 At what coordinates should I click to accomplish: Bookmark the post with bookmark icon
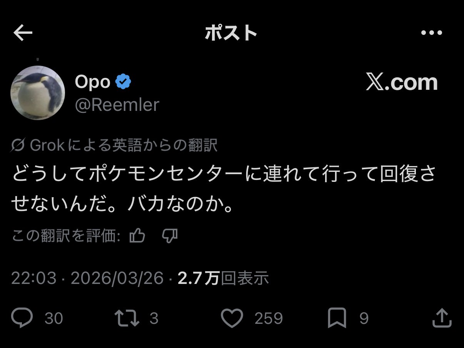tap(337, 318)
